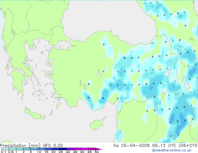Click the legend label '50'
The width and height of the screenshot is (198, 153).
click(97, 152)
